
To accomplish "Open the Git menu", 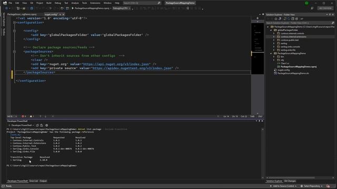I will (32, 3).
